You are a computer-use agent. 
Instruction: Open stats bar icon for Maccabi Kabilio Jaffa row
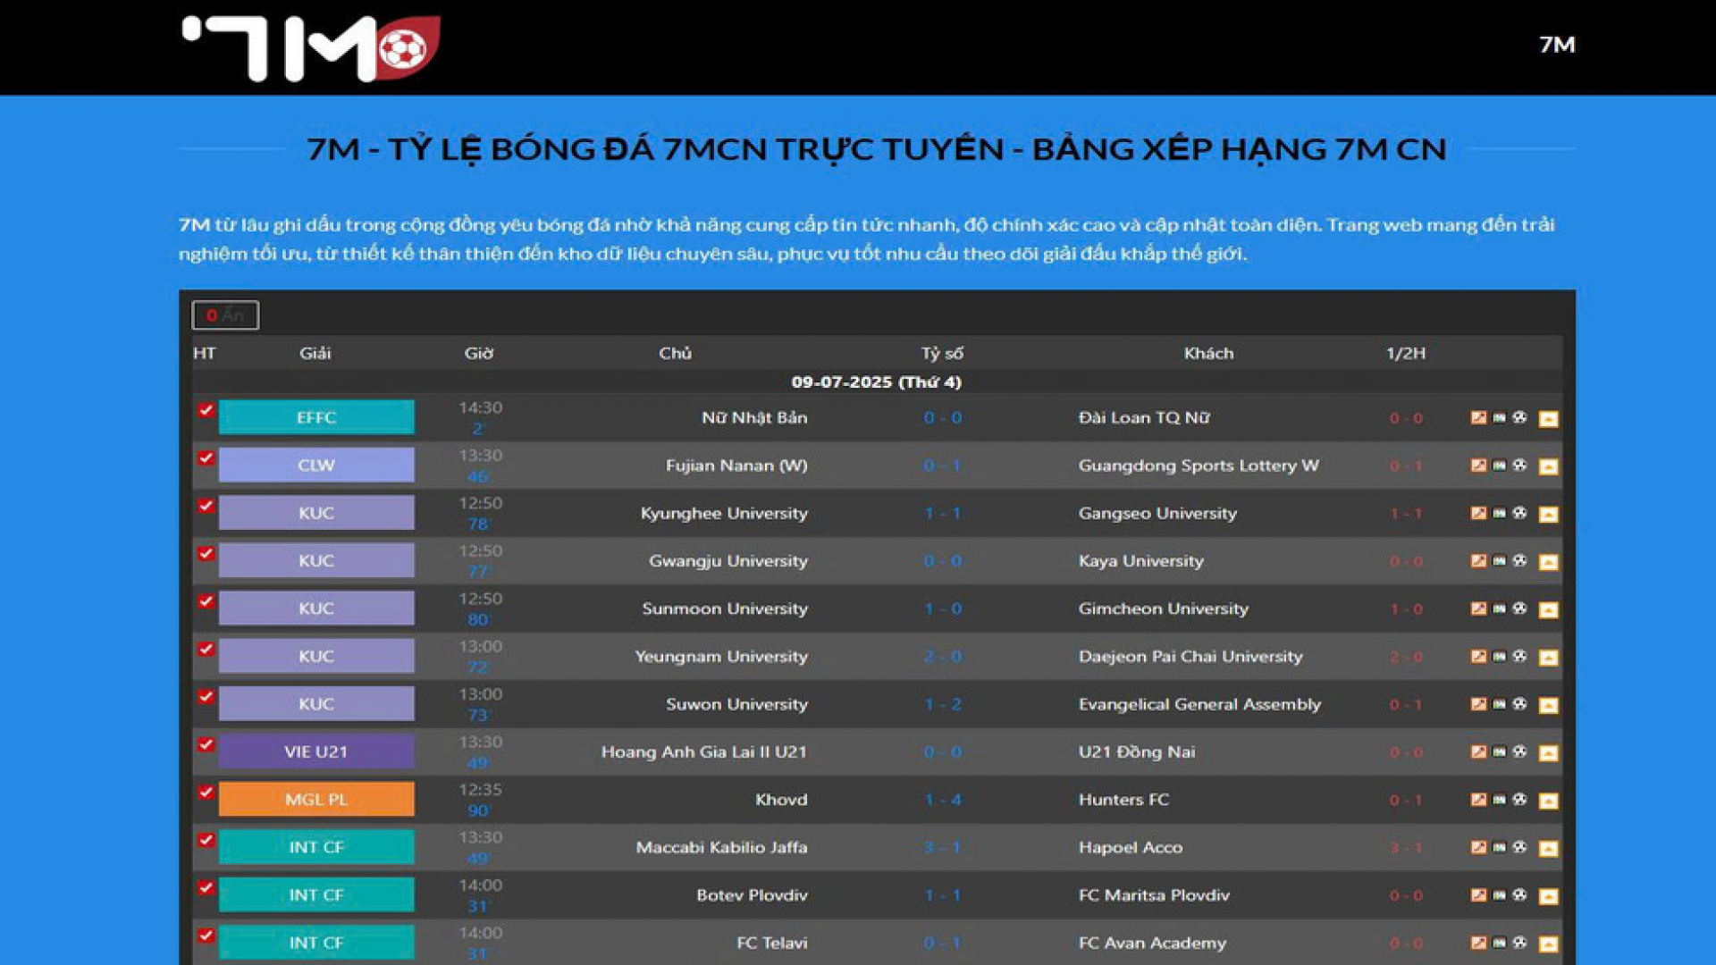point(1499,847)
